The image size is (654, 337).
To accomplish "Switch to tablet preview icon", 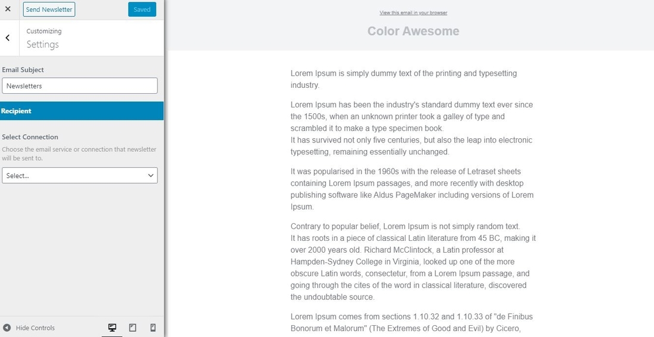I will pyautogui.click(x=133, y=328).
